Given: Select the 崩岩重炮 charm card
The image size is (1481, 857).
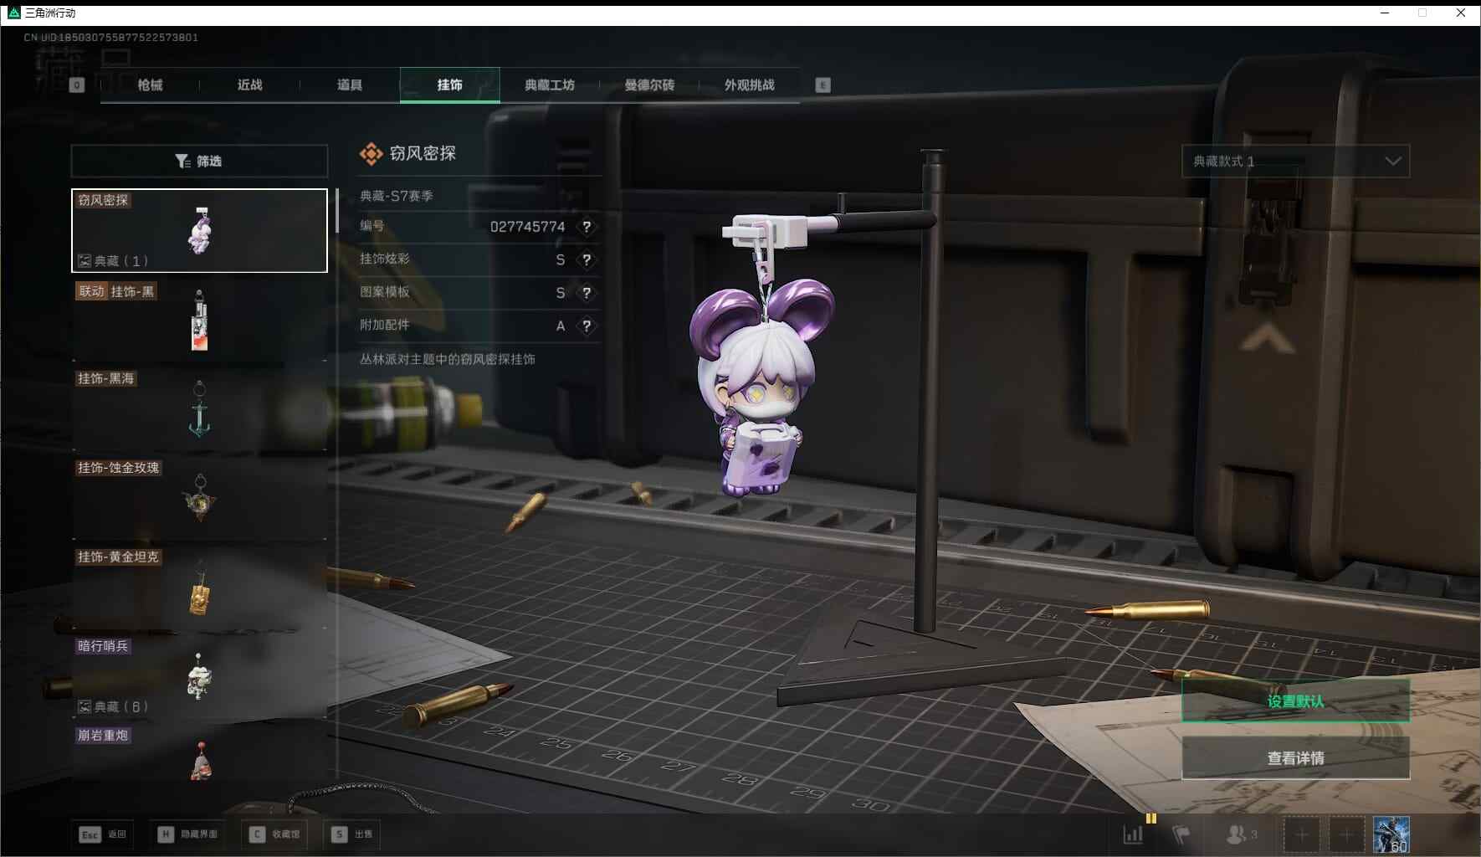Looking at the screenshot, I should (x=199, y=754).
